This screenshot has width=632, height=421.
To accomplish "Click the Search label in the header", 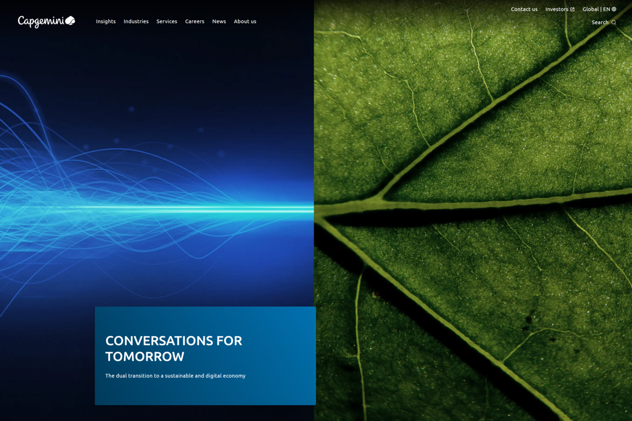I will [x=600, y=22].
